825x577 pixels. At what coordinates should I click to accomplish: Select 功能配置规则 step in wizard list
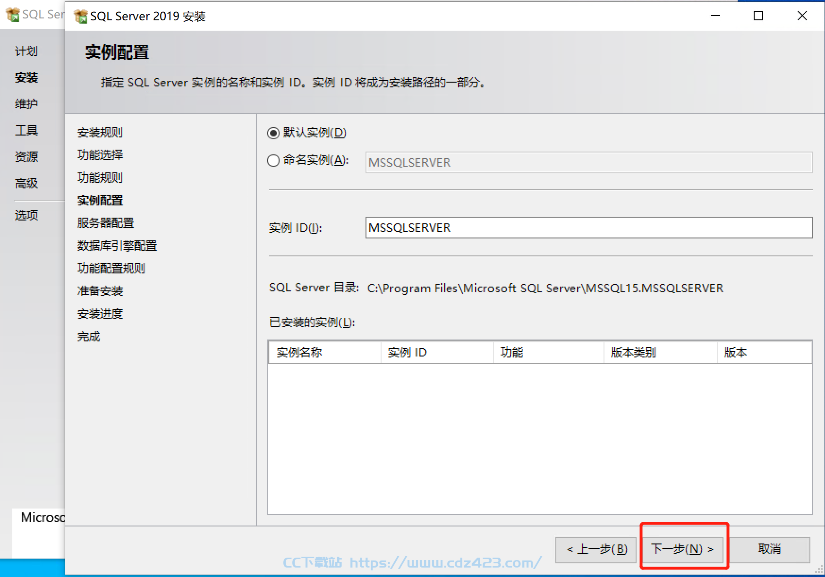click(x=111, y=268)
